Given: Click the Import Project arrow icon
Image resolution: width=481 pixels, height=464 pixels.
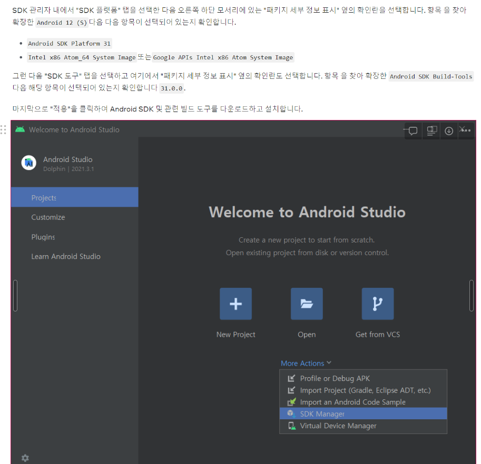Looking at the screenshot, I should tap(291, 390).
